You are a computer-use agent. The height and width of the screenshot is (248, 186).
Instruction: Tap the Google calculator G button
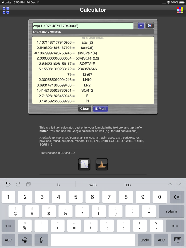click(150, 26)
